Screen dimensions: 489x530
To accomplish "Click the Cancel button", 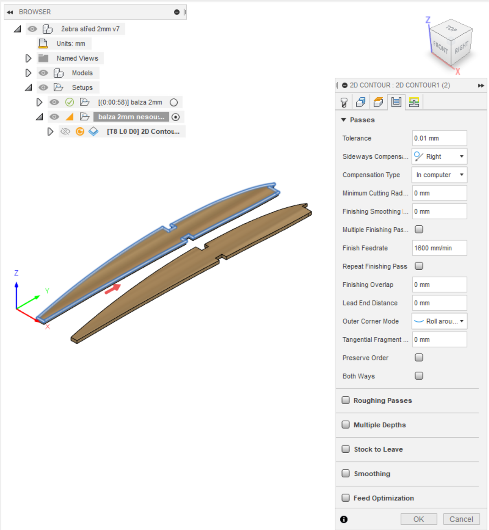I will (461, 519).
